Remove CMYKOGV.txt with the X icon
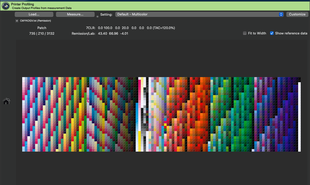Viewport: 310px width, 185px height. tap(17, 21)
